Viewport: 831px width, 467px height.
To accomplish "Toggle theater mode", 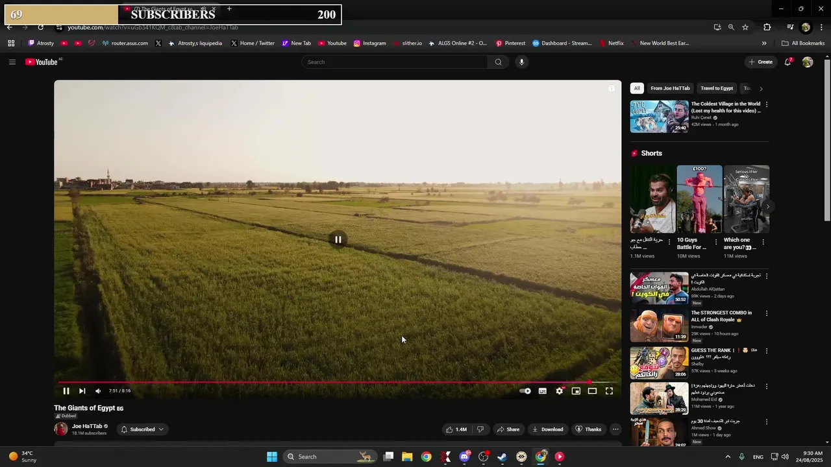I will coord(592,391).
